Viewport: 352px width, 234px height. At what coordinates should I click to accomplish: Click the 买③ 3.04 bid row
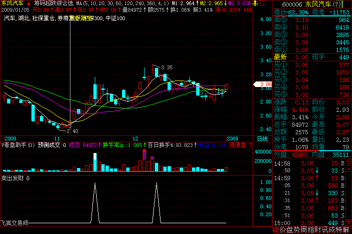tap(312, 80)
